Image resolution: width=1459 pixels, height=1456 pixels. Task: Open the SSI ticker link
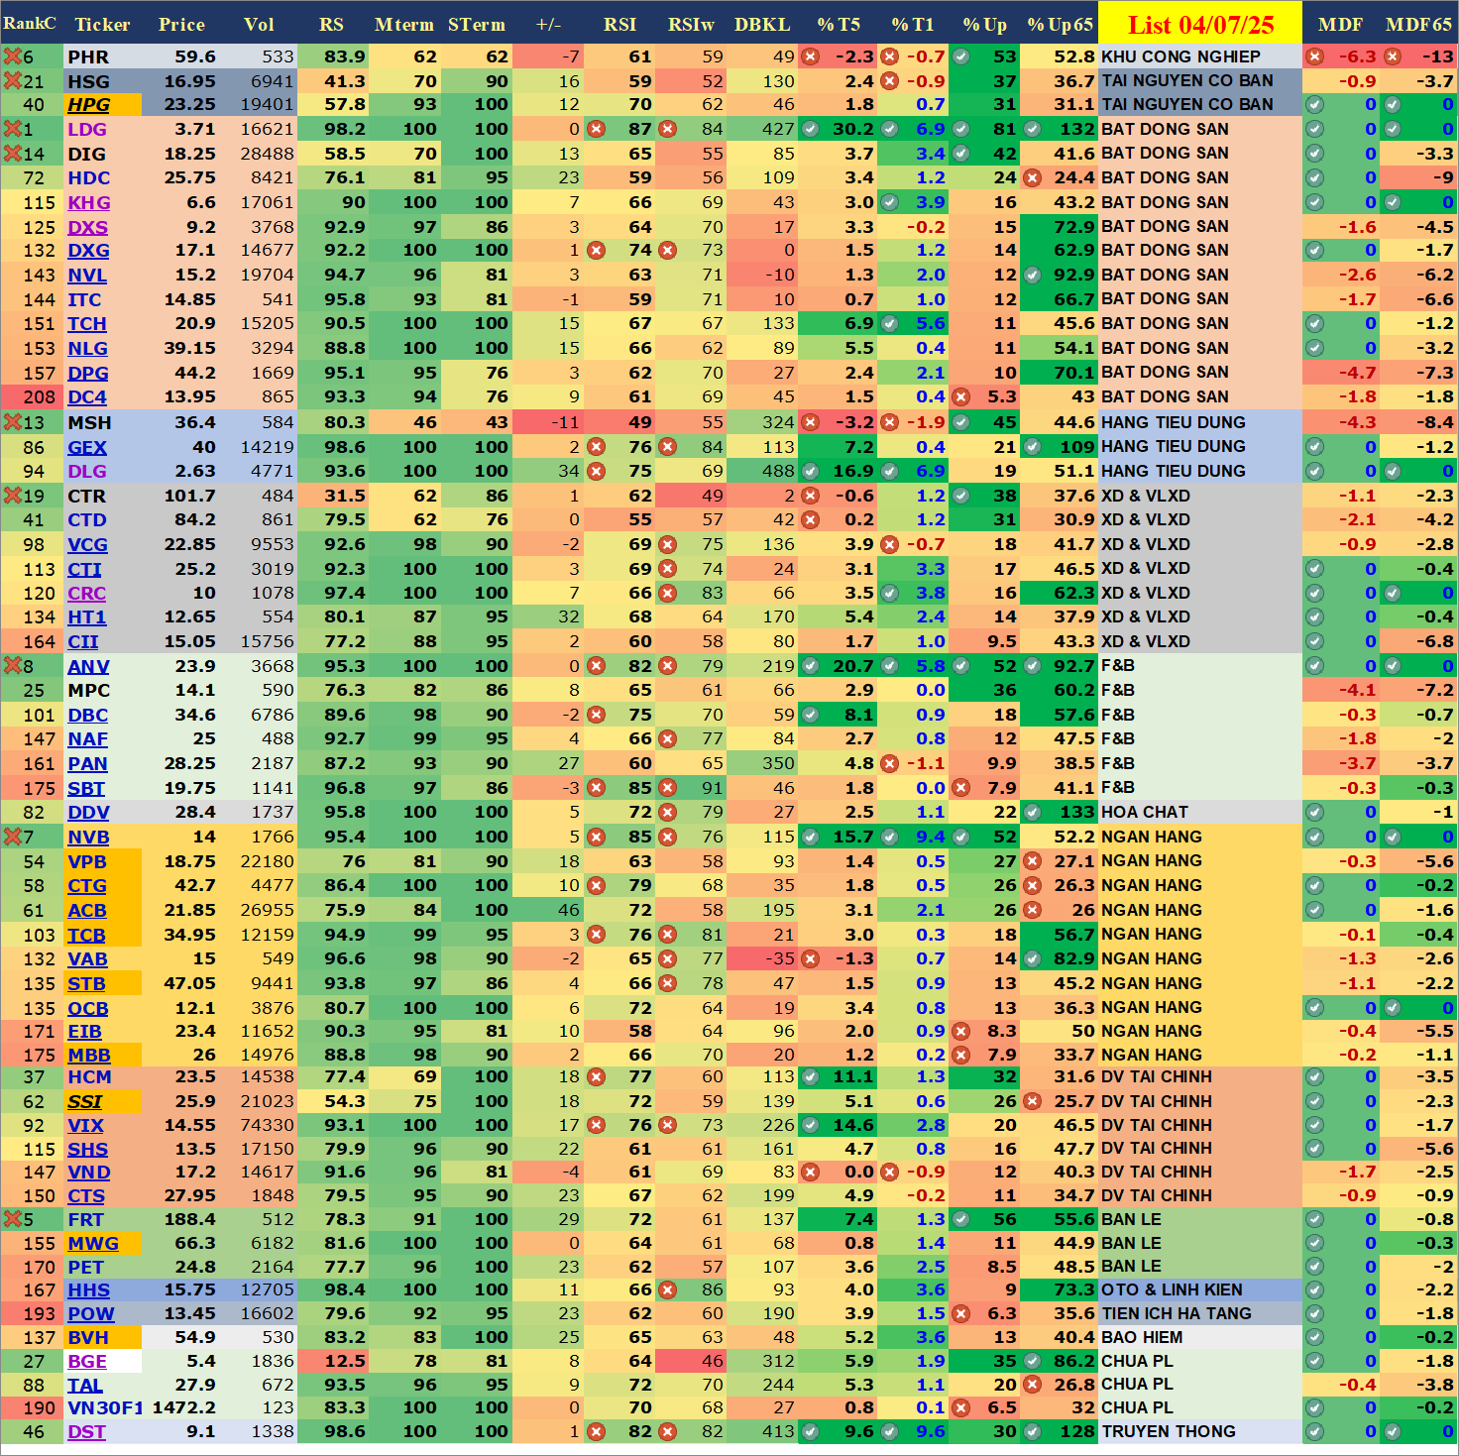pos(85,1101)
